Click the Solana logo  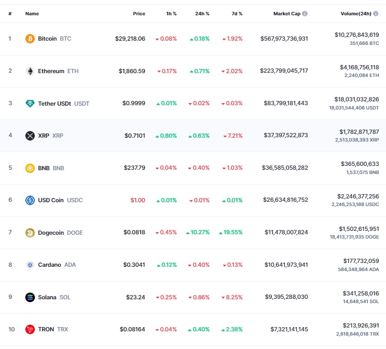point(30,297)
